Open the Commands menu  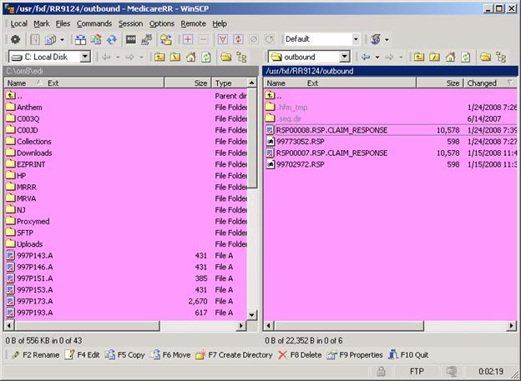pyautogui.click(x=94, y=23)
